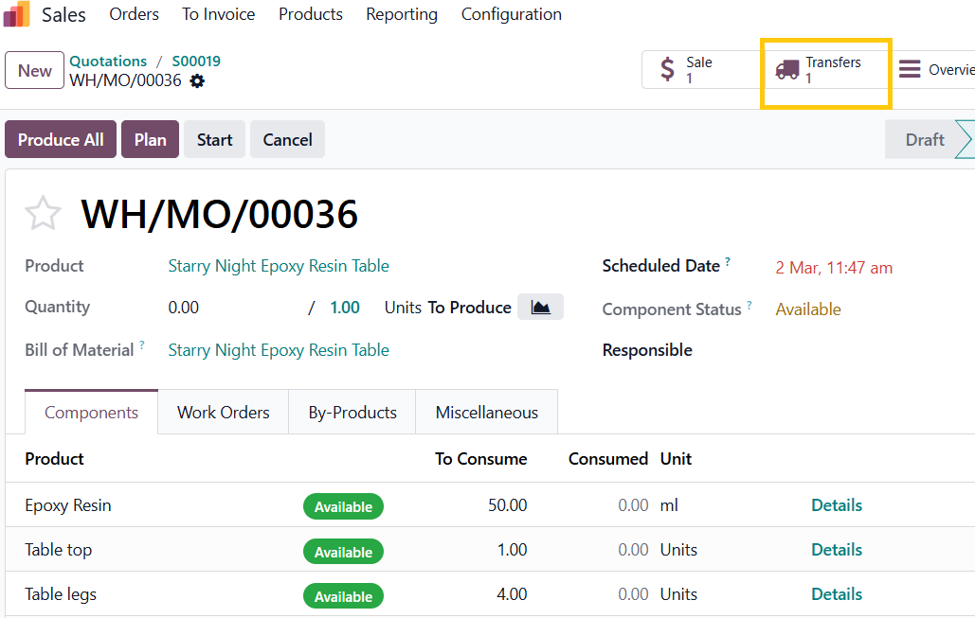Screen dimensions: 975x618
Task: Switch to the Work Orders tab
Action: tap(223, 413)
